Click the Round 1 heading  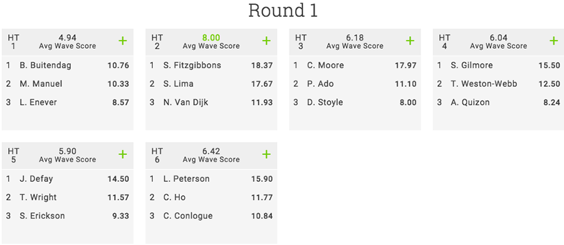click(x=283, y=11)
